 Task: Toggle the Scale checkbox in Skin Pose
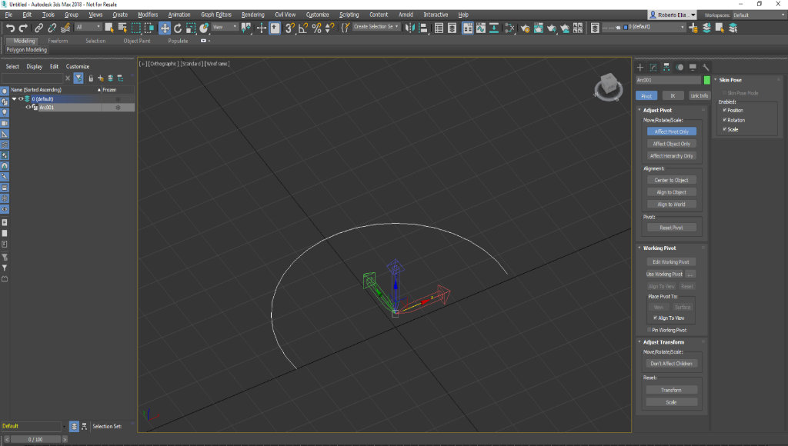[x=725, y=130]
